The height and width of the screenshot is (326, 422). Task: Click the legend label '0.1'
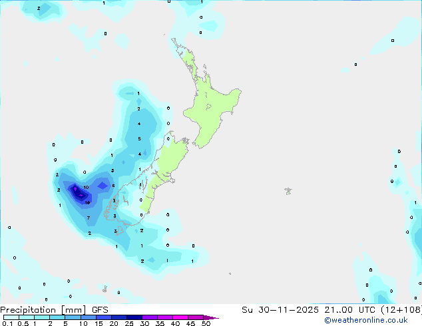(x=8, y=323)
